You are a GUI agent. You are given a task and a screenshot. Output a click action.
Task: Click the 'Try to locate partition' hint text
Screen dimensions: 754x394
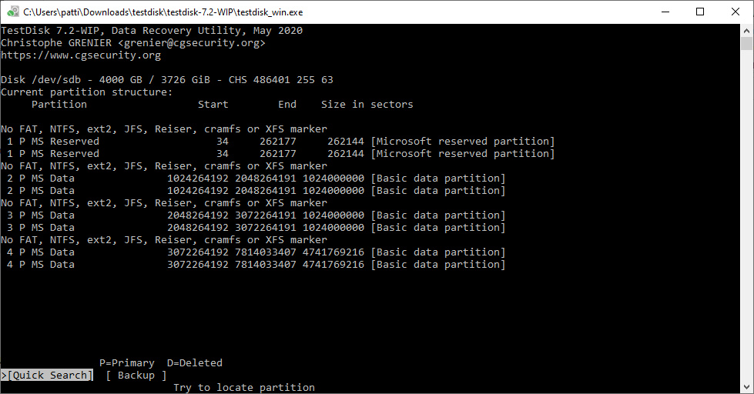pos(244,387)
